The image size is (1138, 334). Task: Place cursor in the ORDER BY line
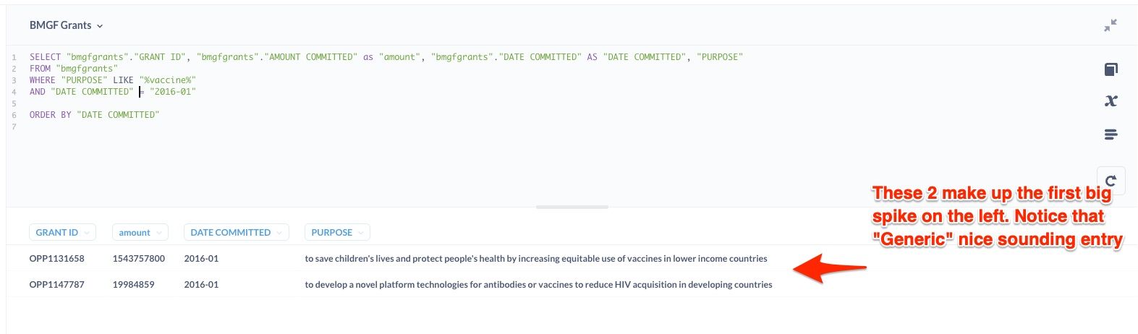tap(94, 115)
